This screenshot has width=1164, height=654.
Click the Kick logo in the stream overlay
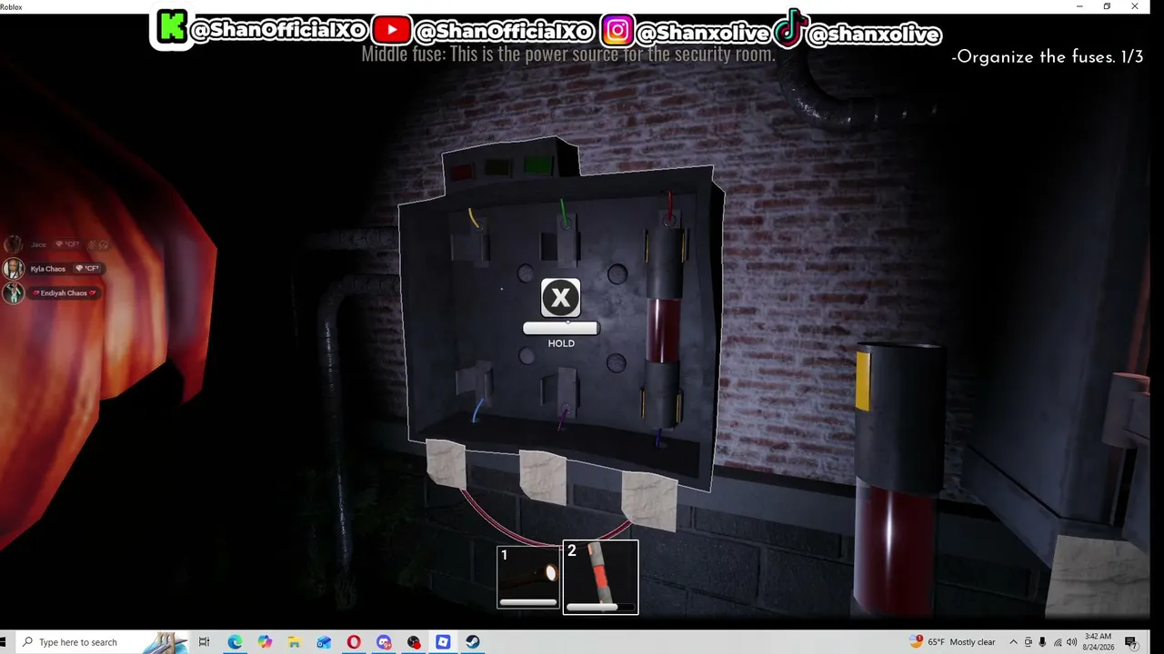tap(171, 27)
